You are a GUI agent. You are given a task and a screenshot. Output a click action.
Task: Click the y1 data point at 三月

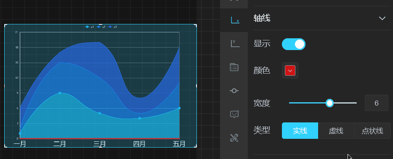pyautogui.click(x=99, y=113)
